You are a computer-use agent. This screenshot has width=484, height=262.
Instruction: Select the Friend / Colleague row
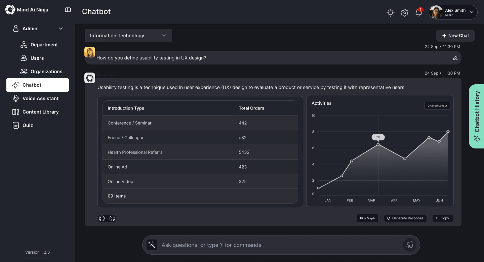tap(200, 138)
